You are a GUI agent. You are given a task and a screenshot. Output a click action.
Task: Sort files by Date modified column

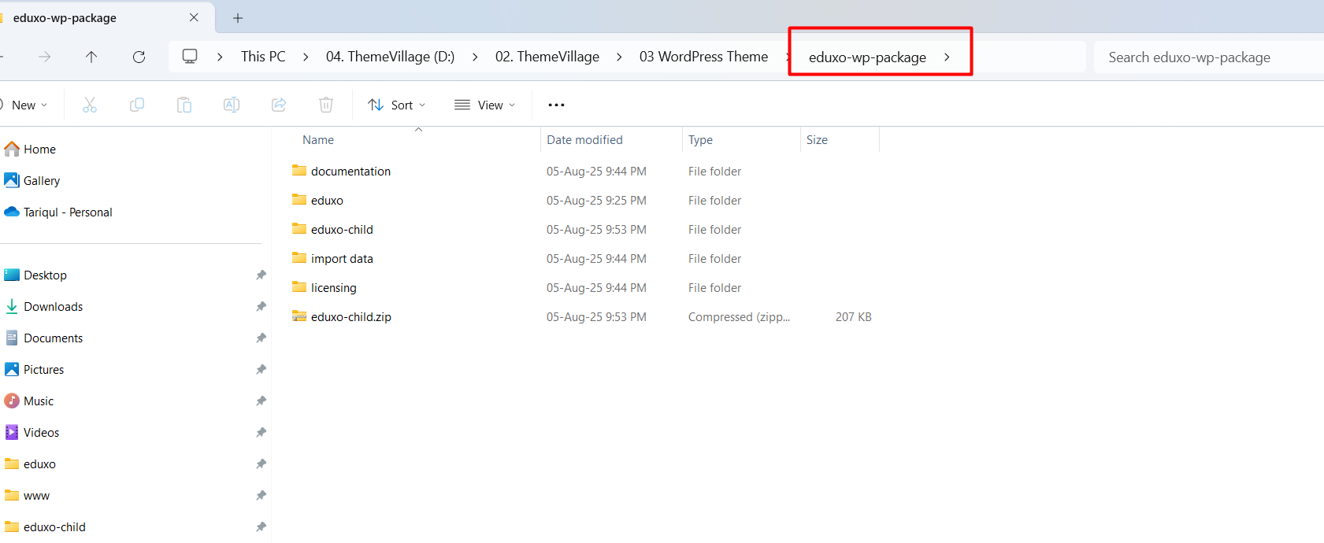coord(584,140)
